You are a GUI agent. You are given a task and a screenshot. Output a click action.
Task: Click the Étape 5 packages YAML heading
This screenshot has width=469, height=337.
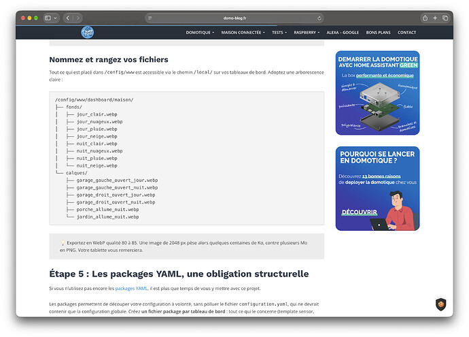click(x=179, y=274)
